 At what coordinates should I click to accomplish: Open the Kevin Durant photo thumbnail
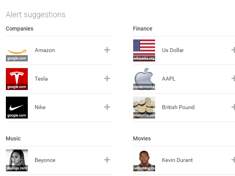coord(144,160)
